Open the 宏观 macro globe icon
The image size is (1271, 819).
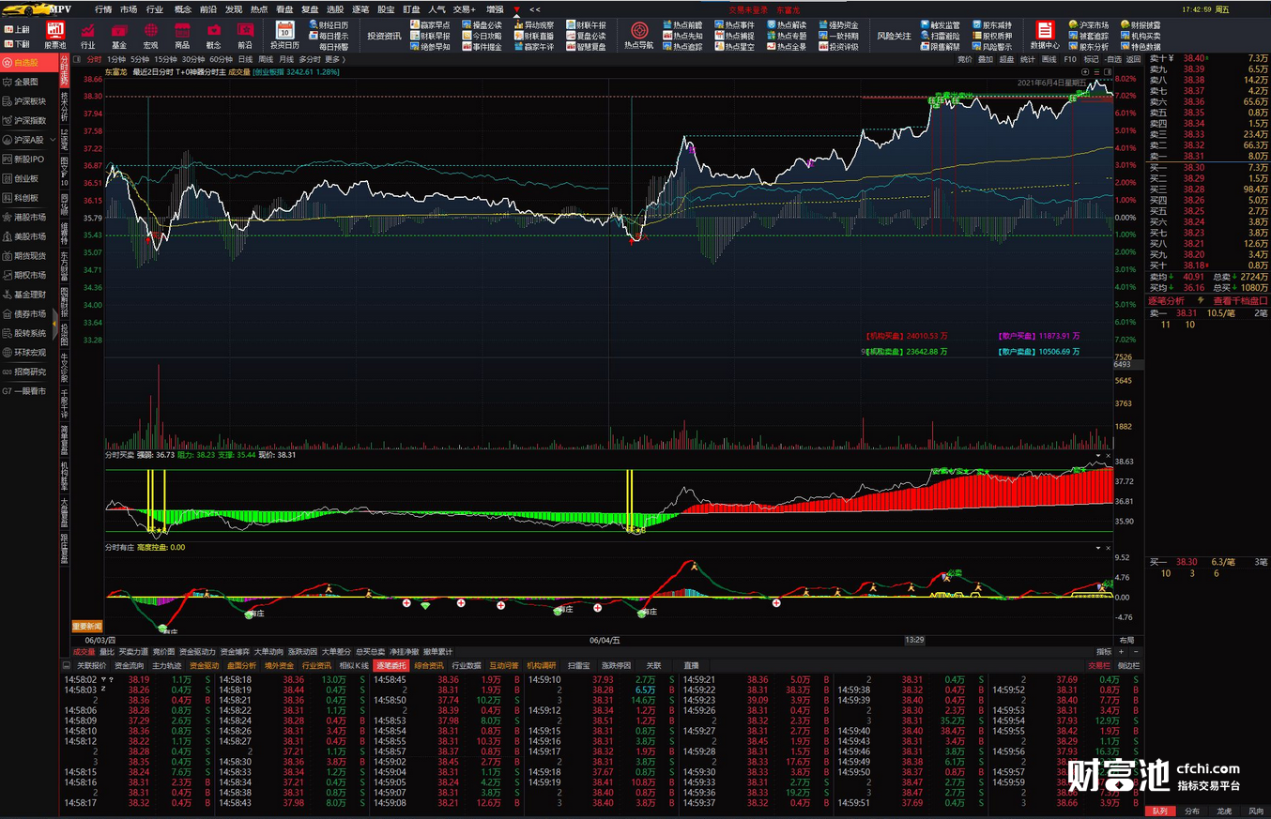pos(150,36)
